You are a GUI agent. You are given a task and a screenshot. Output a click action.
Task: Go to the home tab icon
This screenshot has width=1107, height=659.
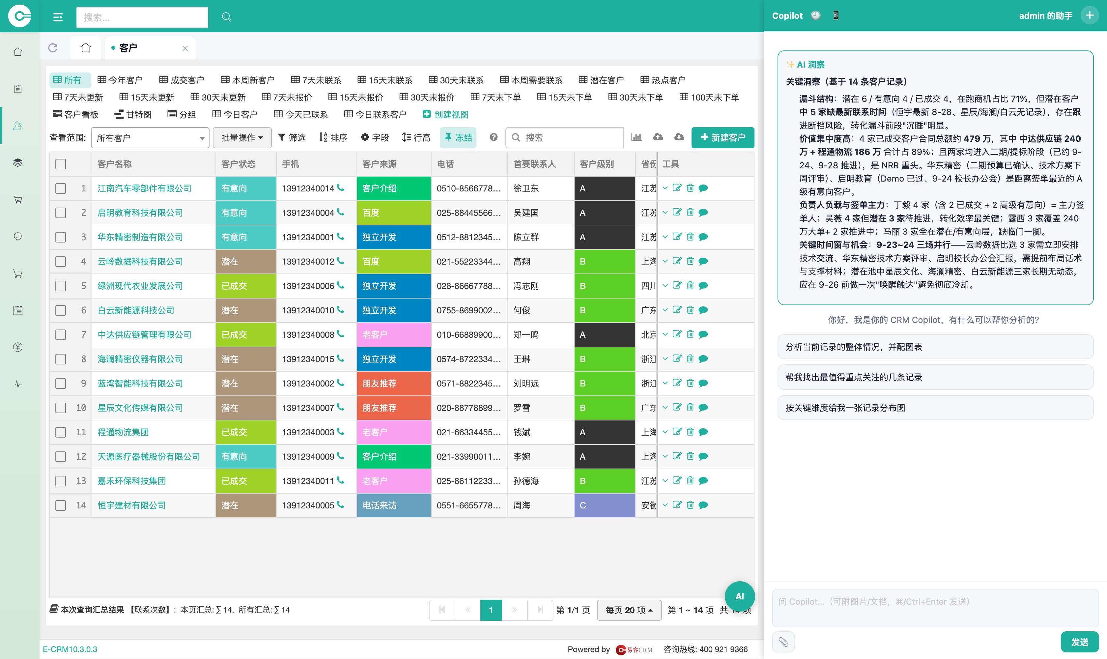click(86, 47)
